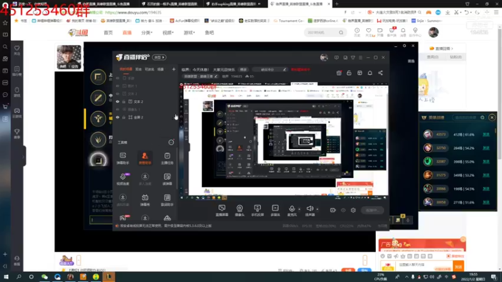The height and width of the screenshot is (282, 502).
Task: Switch to 可游戏 scene tab
Action: pos(149,69)
